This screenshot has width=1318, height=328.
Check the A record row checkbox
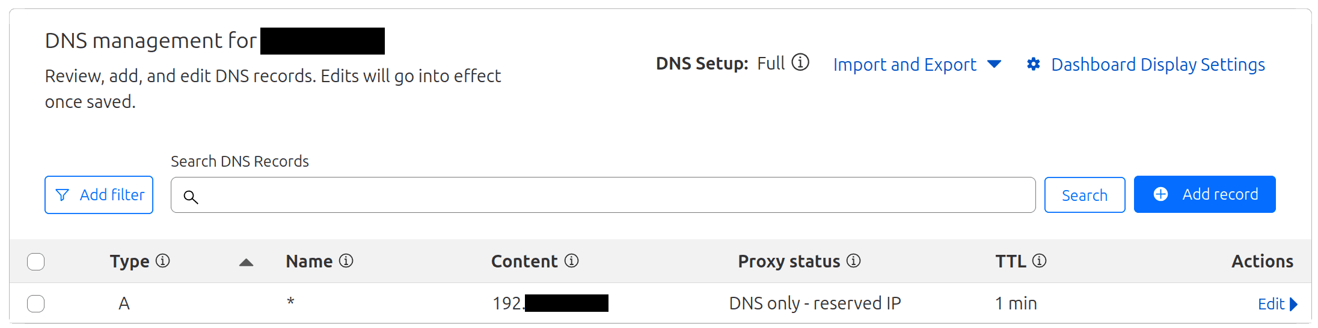(36, 304)
